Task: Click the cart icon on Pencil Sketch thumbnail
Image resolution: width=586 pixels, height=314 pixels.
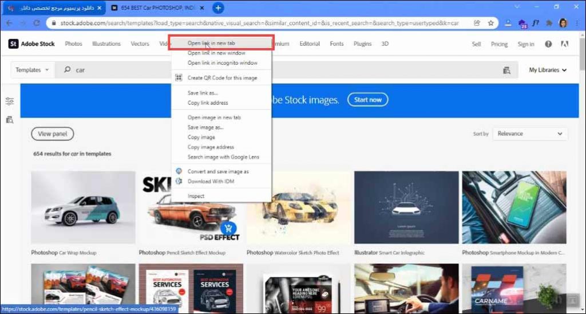Action: (x=228, y=228)
